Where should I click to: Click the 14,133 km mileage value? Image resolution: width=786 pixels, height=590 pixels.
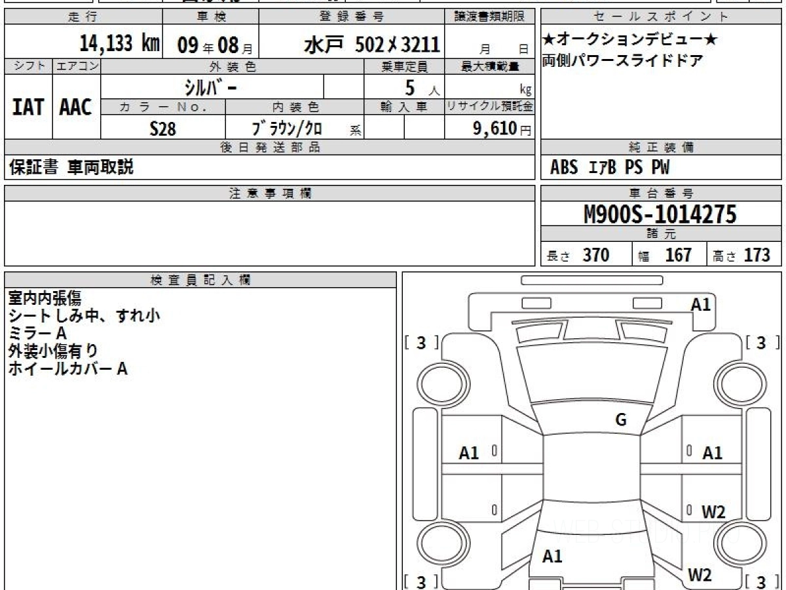tap(119, 44)
